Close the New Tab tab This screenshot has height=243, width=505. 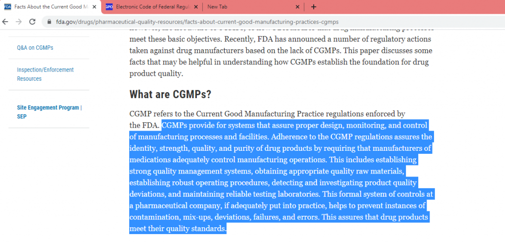[297, 7]
